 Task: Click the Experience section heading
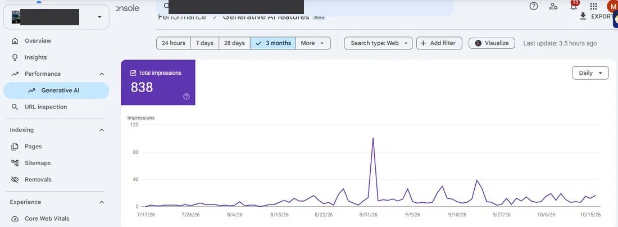(x=25, y=202)
